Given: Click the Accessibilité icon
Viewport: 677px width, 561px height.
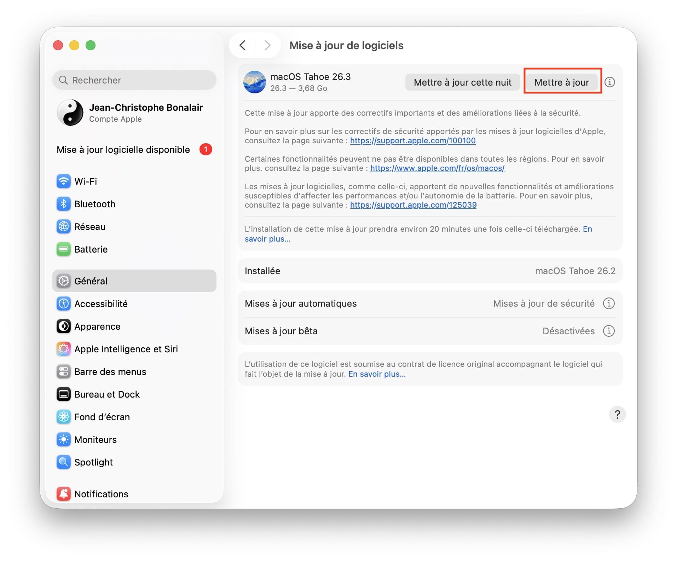Looking at the screenshot, I should (x=63, y=303).
